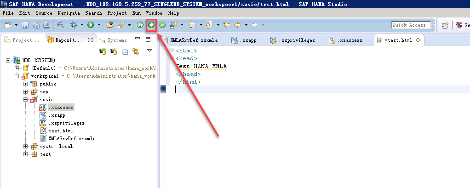This screenshot has width=470, height=188.
Task: Select test.html file in the tree
Action: [61, 131]
